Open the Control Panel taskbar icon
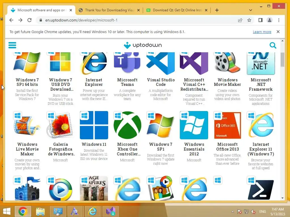290x217 pixels. pyautogui.click(x=58, y=211)
